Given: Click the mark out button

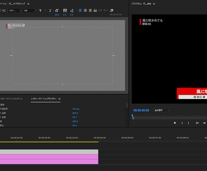Looking at the screenshot, I should coord(189,123).
